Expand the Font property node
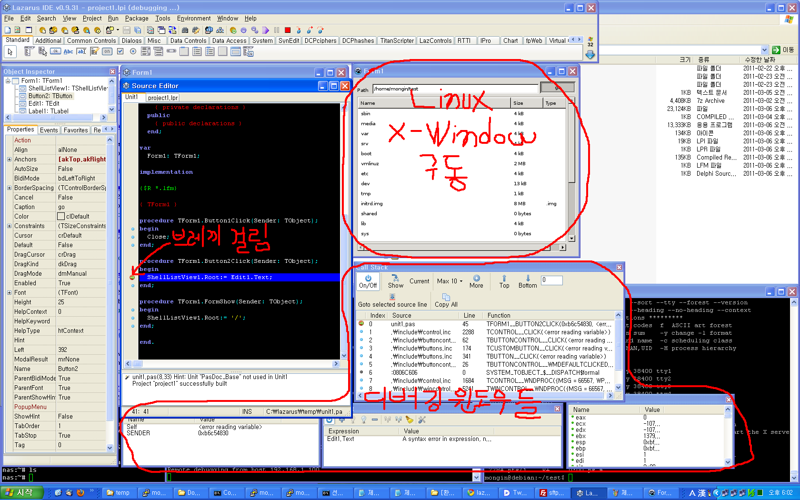This screenshot has width=800, height=500. click(x=9, y=292)
